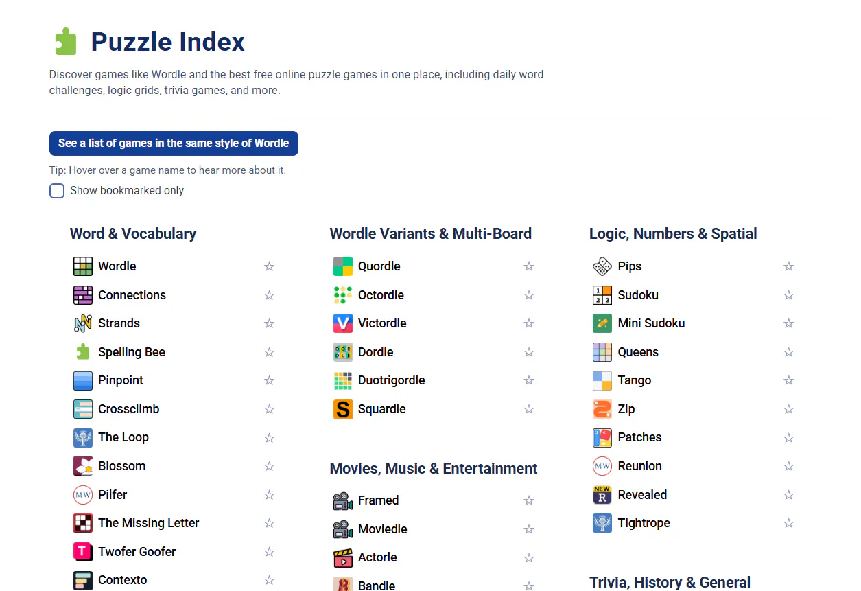Enable Show bookmarked only checkbox
This screenshot has width=861, height=591.
point(57,191)
